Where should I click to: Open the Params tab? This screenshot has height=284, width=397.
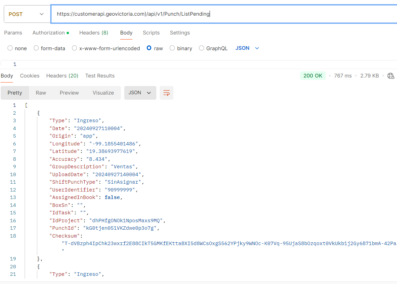tap(13, 33)
